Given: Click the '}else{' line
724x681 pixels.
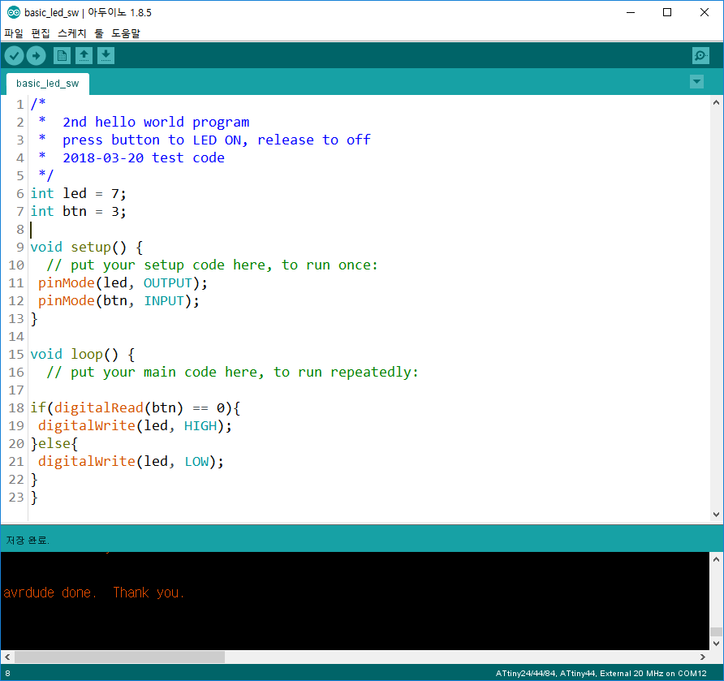Looking at the screenshot, I should coord(54,444).
